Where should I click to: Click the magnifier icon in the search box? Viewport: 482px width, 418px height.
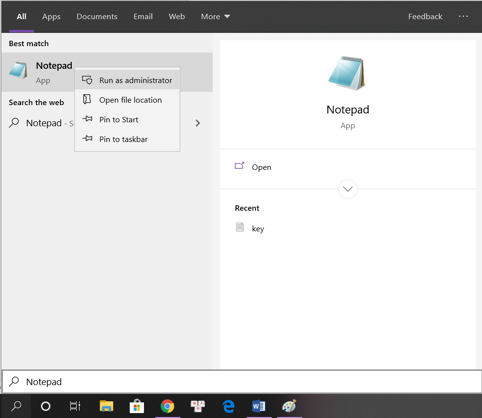point(14,382)
